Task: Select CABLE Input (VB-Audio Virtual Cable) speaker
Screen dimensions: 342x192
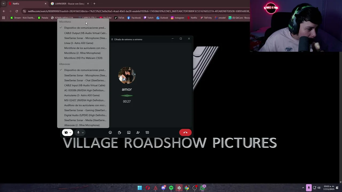Action: coord(83,85)
